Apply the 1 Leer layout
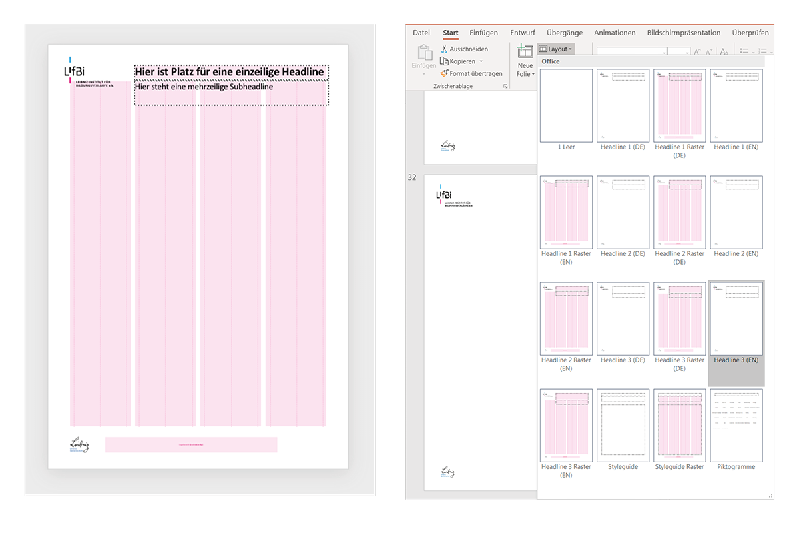Screen dimensions: 799x533 566,105
